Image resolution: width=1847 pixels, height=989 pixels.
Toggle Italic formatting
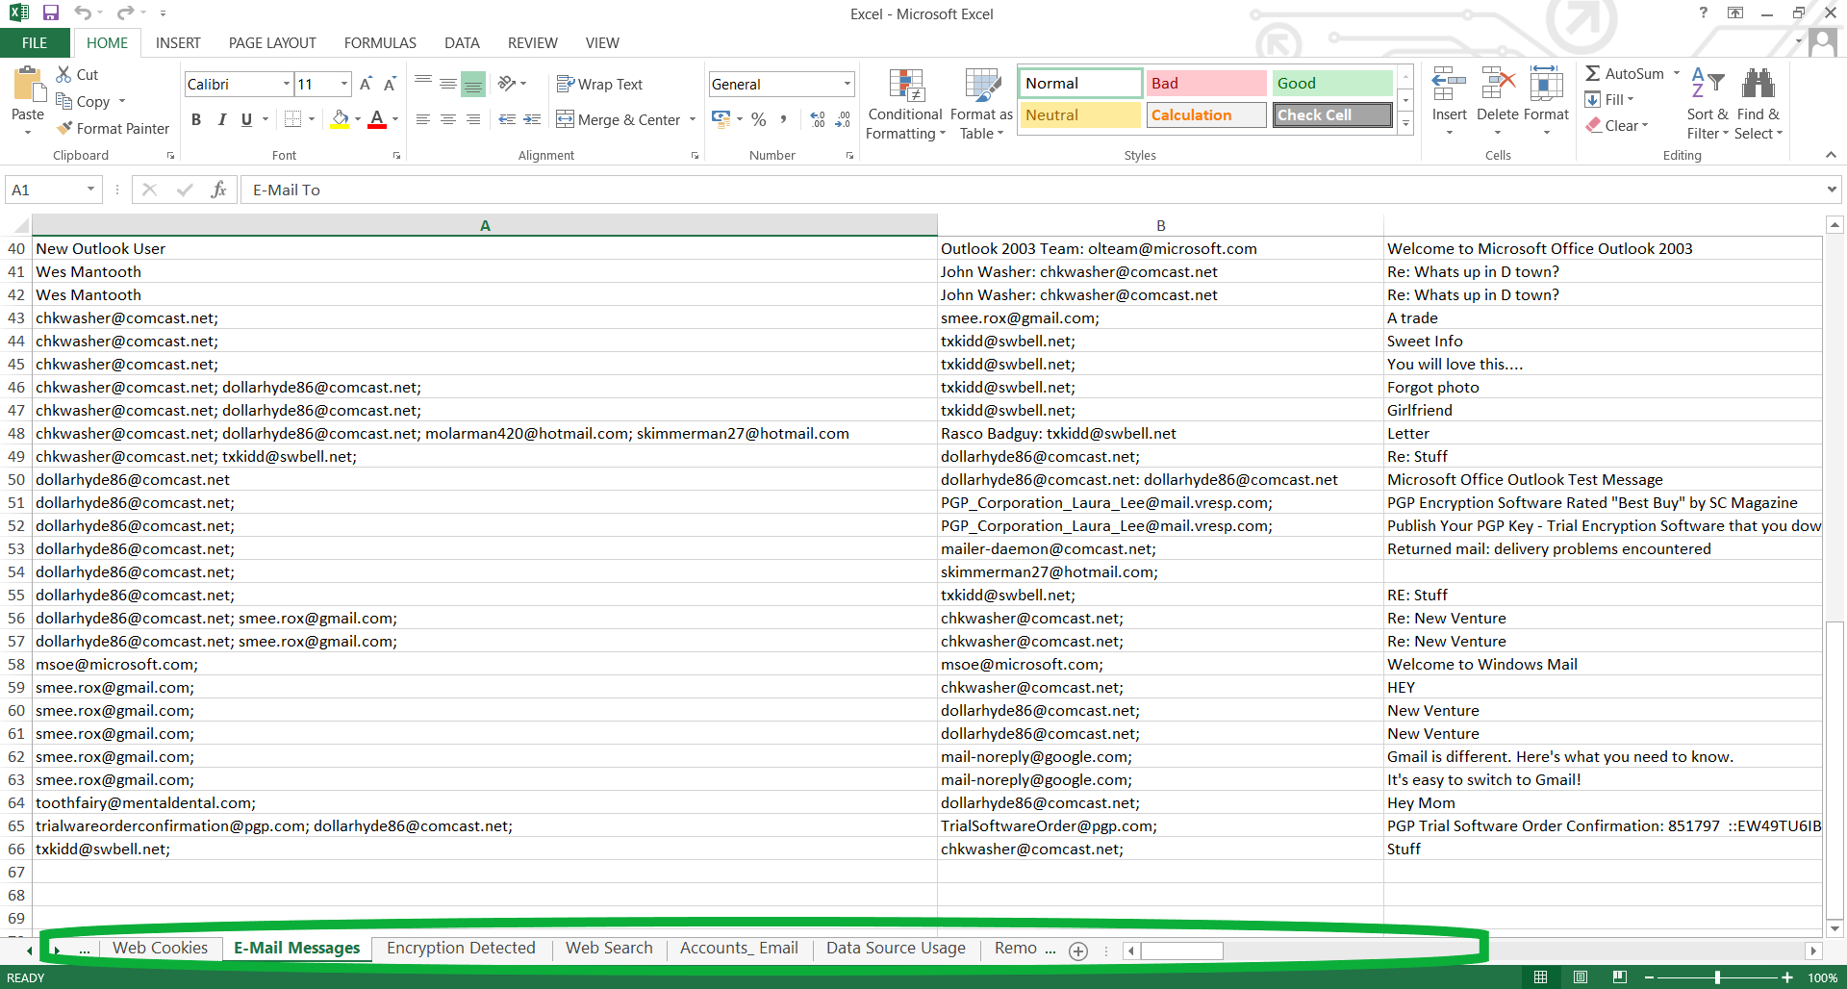pyautogui.click(x=221, y=119)
